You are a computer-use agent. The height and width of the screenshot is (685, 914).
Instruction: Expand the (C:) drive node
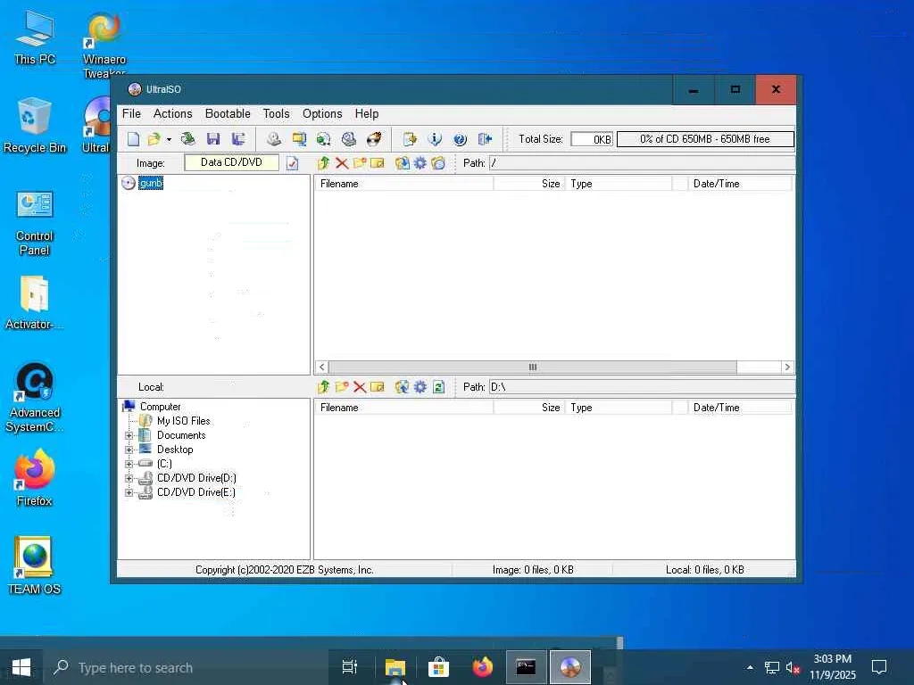click(x=129, y=464)
